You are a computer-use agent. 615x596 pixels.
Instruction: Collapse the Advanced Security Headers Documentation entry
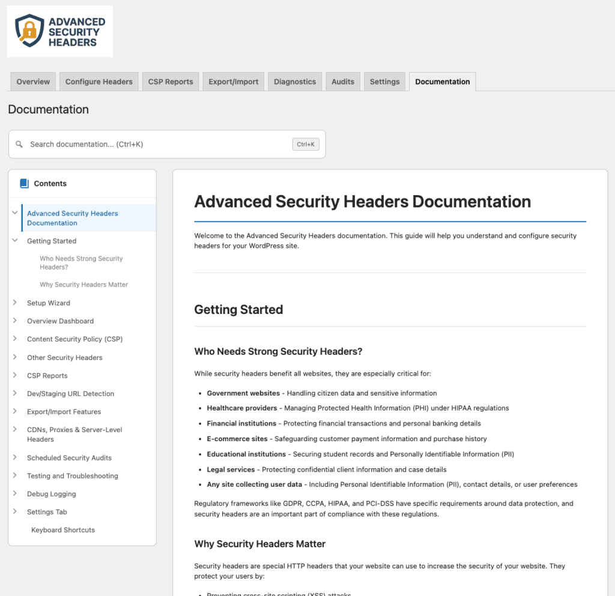pos(14,213)
